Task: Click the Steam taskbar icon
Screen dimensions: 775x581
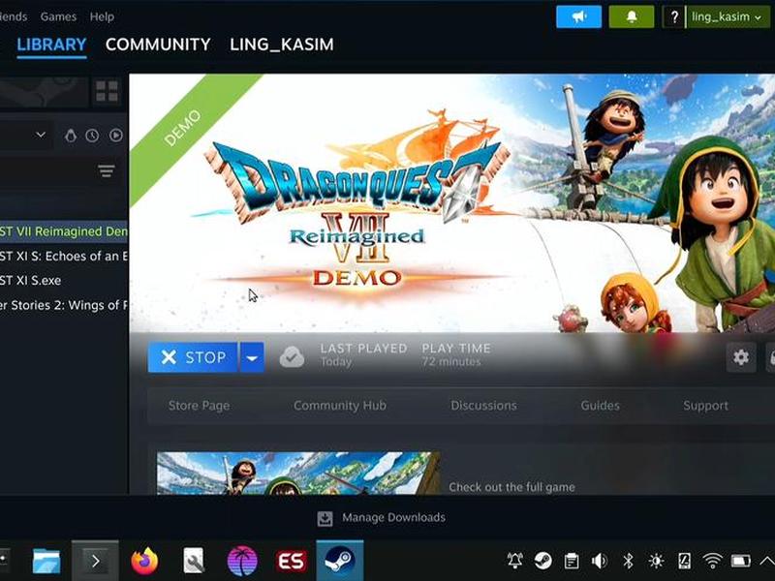Action: pos(340,561)
